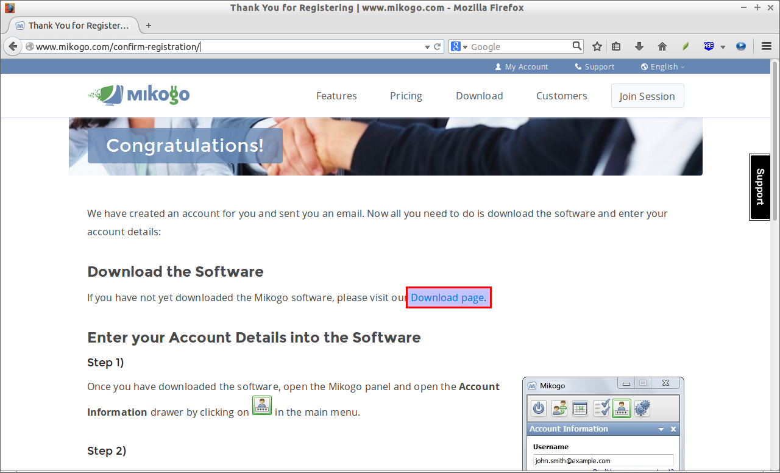The height and width of the screenshot is (473, 780).
Task: Open the Pricing menu item
Action: pos(406,96)
